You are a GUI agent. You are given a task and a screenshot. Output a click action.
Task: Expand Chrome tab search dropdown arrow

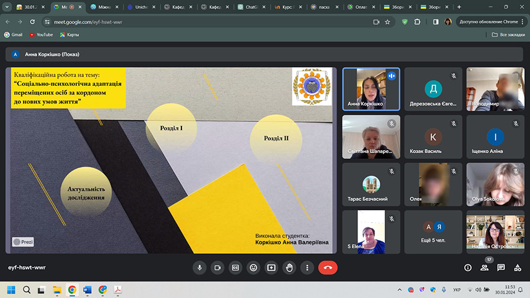(x=7, y=7)
